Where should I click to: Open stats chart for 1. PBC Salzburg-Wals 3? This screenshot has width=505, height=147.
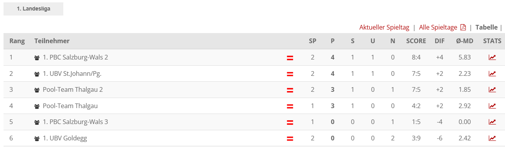492,122
